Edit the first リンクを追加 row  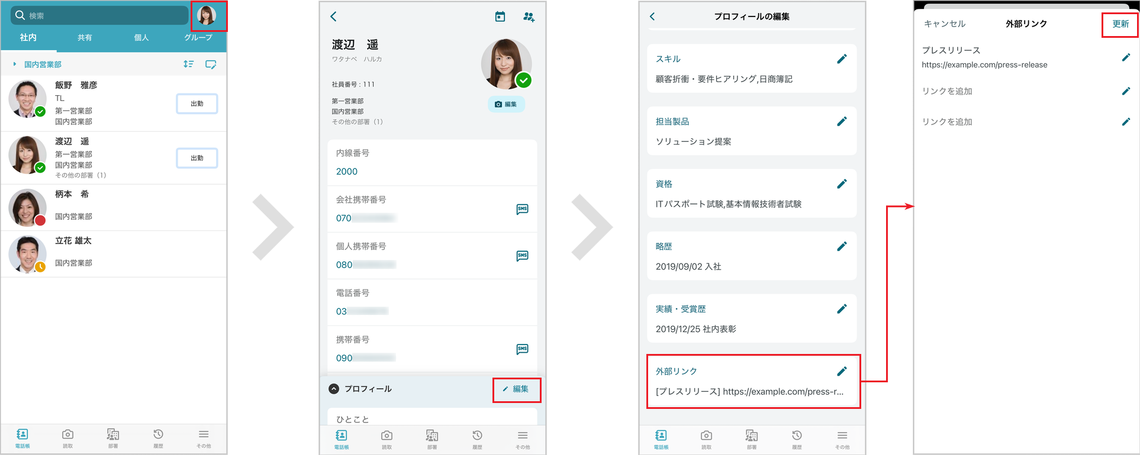[1126, 91]
